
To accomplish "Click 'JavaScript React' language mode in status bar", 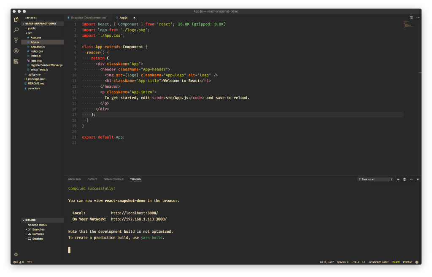I will pos(378,262).
